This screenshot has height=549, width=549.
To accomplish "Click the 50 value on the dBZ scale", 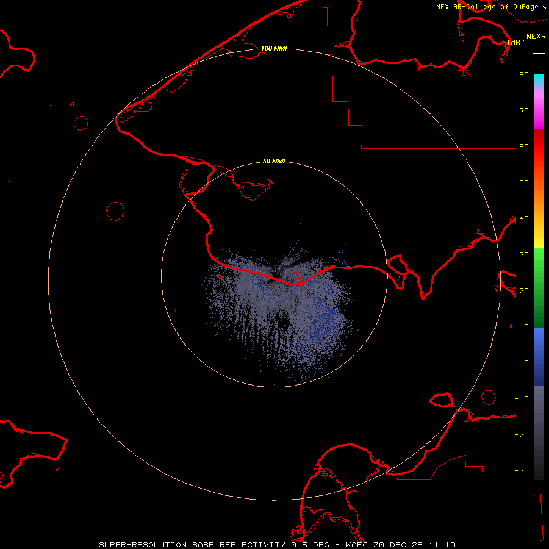I will pyautogui.click(x=524, y=183).
